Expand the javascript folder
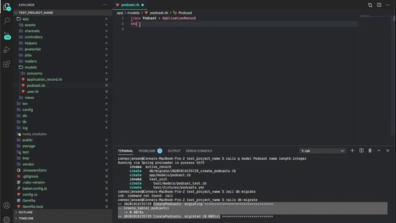The height and width of the screenshot is (223, 396). pos(33,49)
